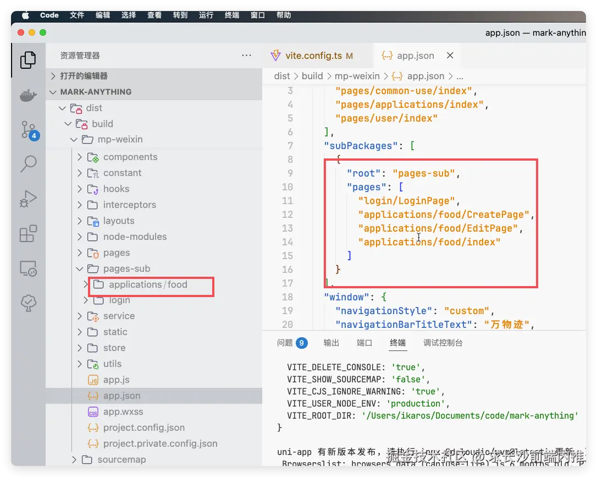Expand the store folder chevron

coord(80,348)
